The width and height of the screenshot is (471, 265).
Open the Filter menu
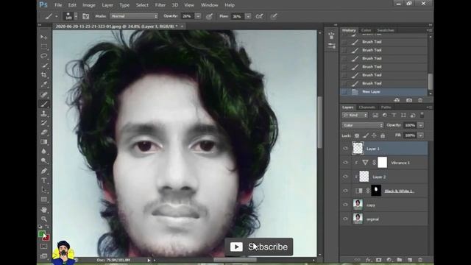point(160,5)
